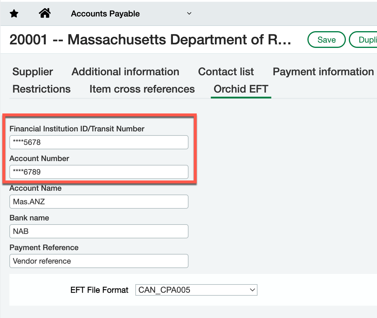
Task: Expand the Accounts Payable module dropdown
Action: 189,14
